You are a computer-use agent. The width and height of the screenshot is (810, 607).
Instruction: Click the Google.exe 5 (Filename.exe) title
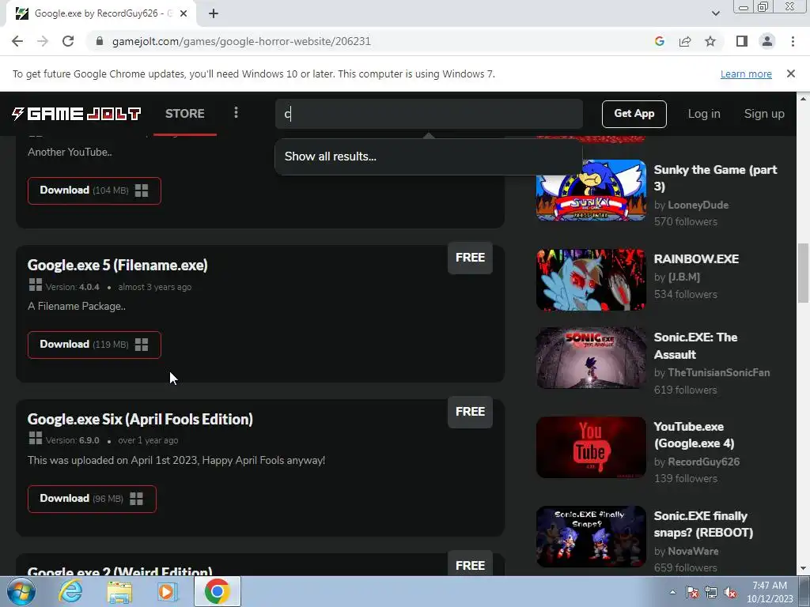[x=117, y=266]
